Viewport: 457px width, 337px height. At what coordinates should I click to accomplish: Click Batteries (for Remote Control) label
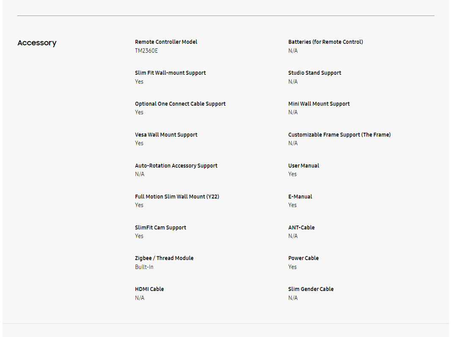(325, 42)
